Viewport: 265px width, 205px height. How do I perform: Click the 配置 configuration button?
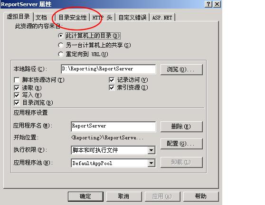[181, 144]
